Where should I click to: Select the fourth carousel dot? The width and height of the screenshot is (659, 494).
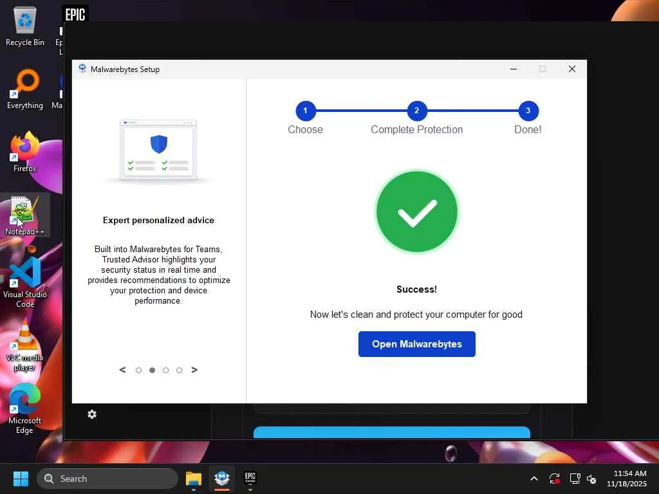pos(179,370)
